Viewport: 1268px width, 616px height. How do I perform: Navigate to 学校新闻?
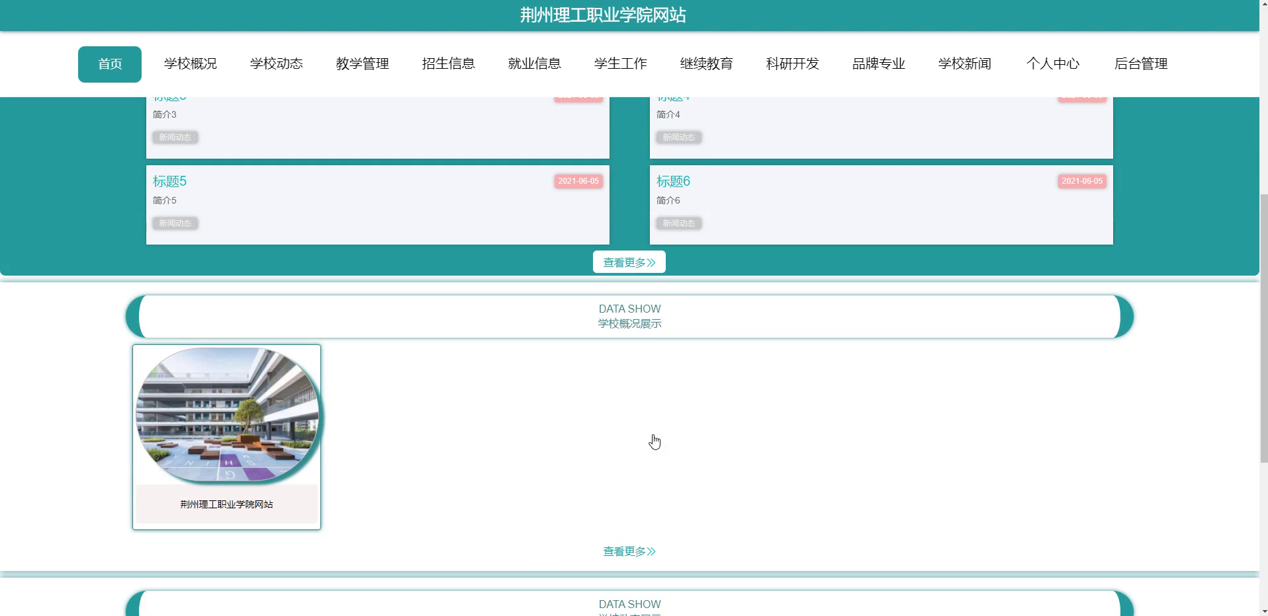click(x=965, y=64)
